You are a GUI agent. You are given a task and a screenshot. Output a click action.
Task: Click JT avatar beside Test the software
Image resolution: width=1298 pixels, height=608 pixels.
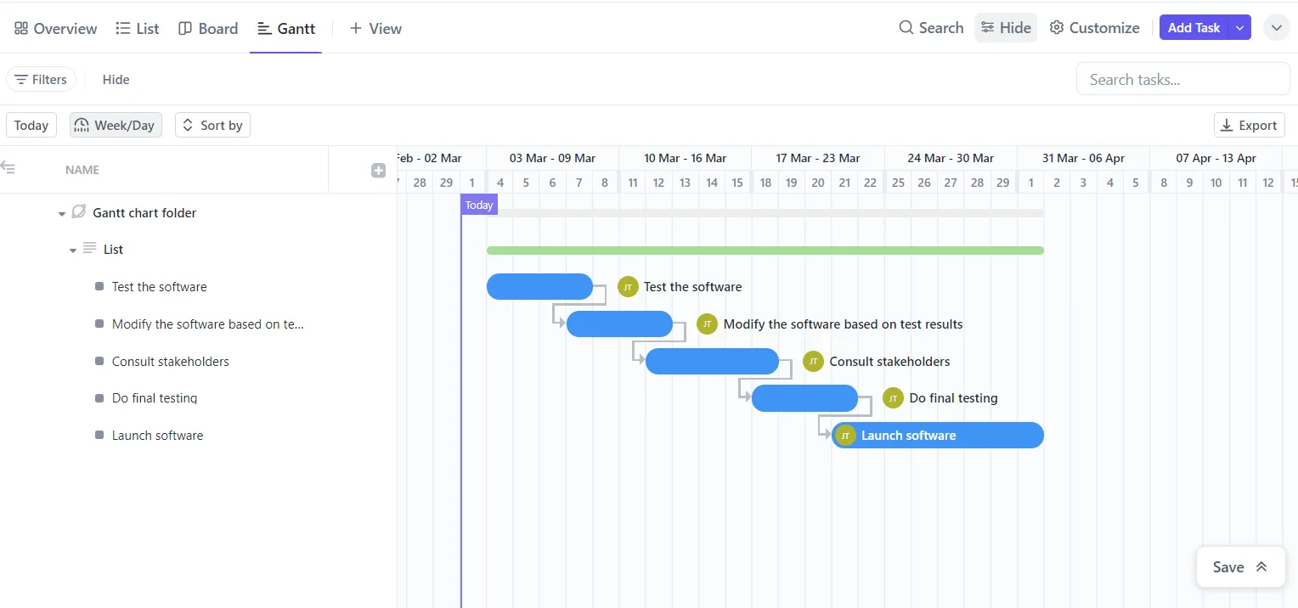(x=628, y=287)
